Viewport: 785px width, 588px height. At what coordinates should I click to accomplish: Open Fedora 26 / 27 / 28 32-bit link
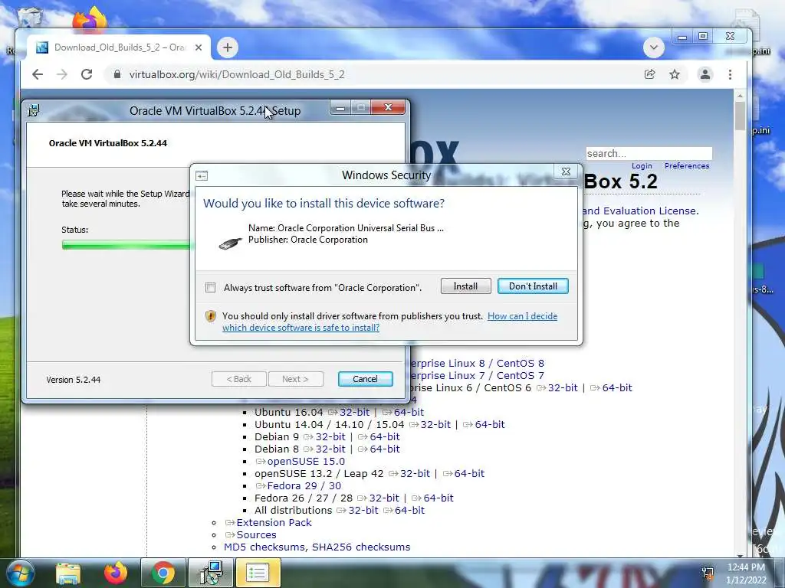pos(384,498)
